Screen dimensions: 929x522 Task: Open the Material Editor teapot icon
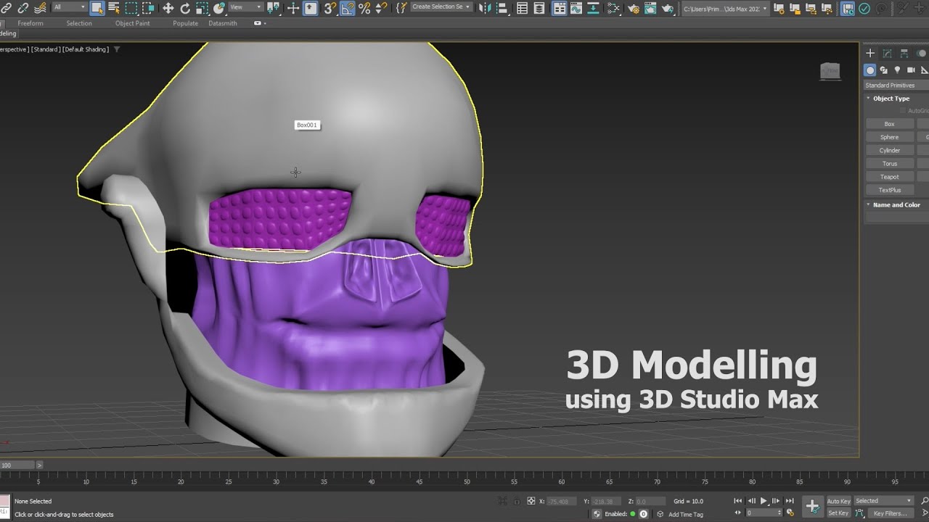click(x=614, y=9)
